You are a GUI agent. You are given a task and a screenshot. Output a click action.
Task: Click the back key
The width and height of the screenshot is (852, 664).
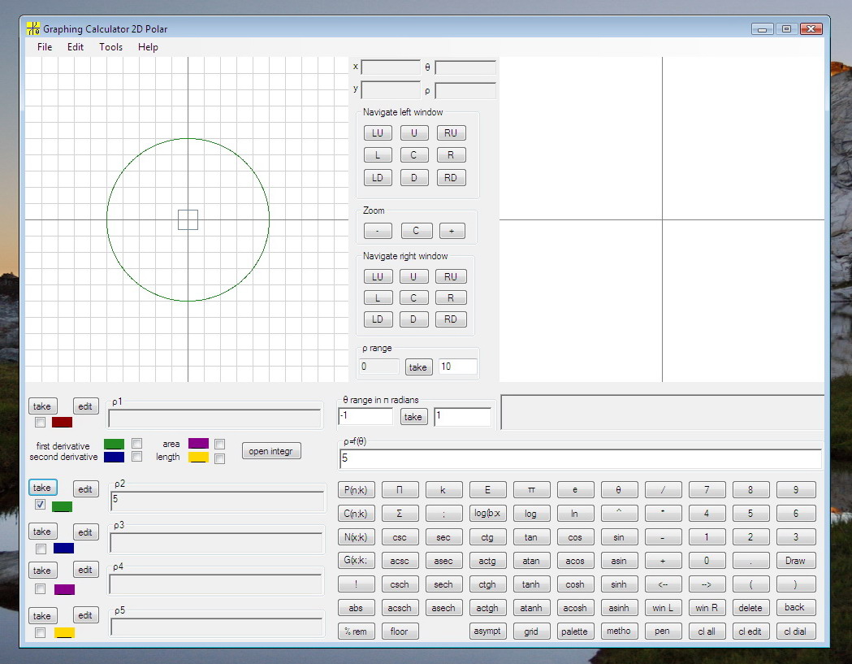pos(794,607)
